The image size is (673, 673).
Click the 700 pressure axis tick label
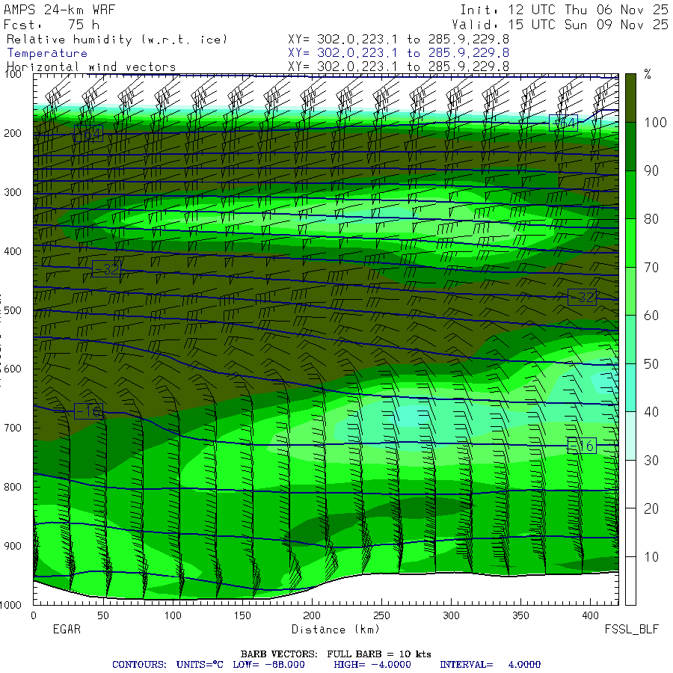point(13,428)
